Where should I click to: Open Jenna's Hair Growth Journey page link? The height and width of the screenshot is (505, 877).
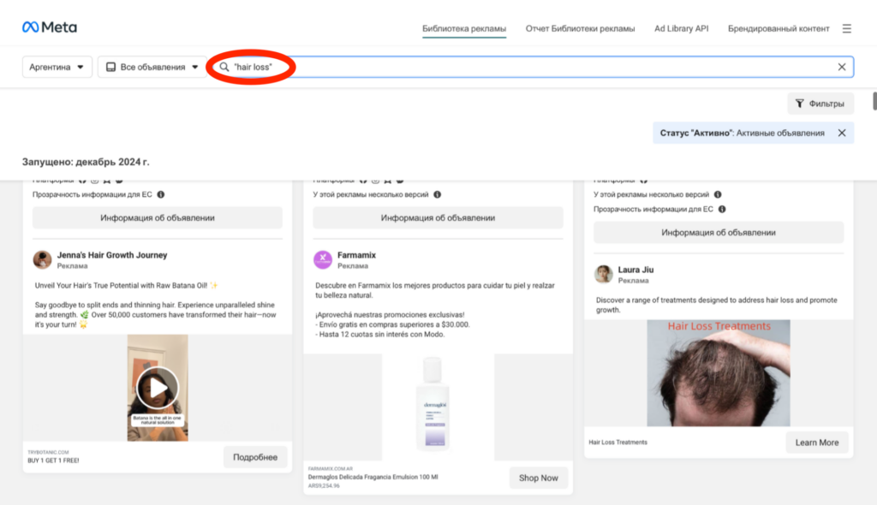tap(112, 255)
